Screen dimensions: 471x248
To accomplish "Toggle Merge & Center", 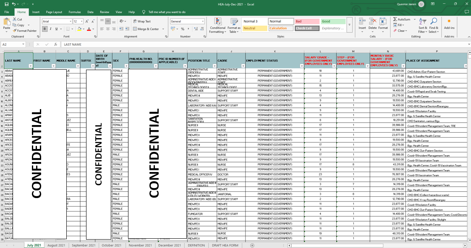I will (146, 29).
